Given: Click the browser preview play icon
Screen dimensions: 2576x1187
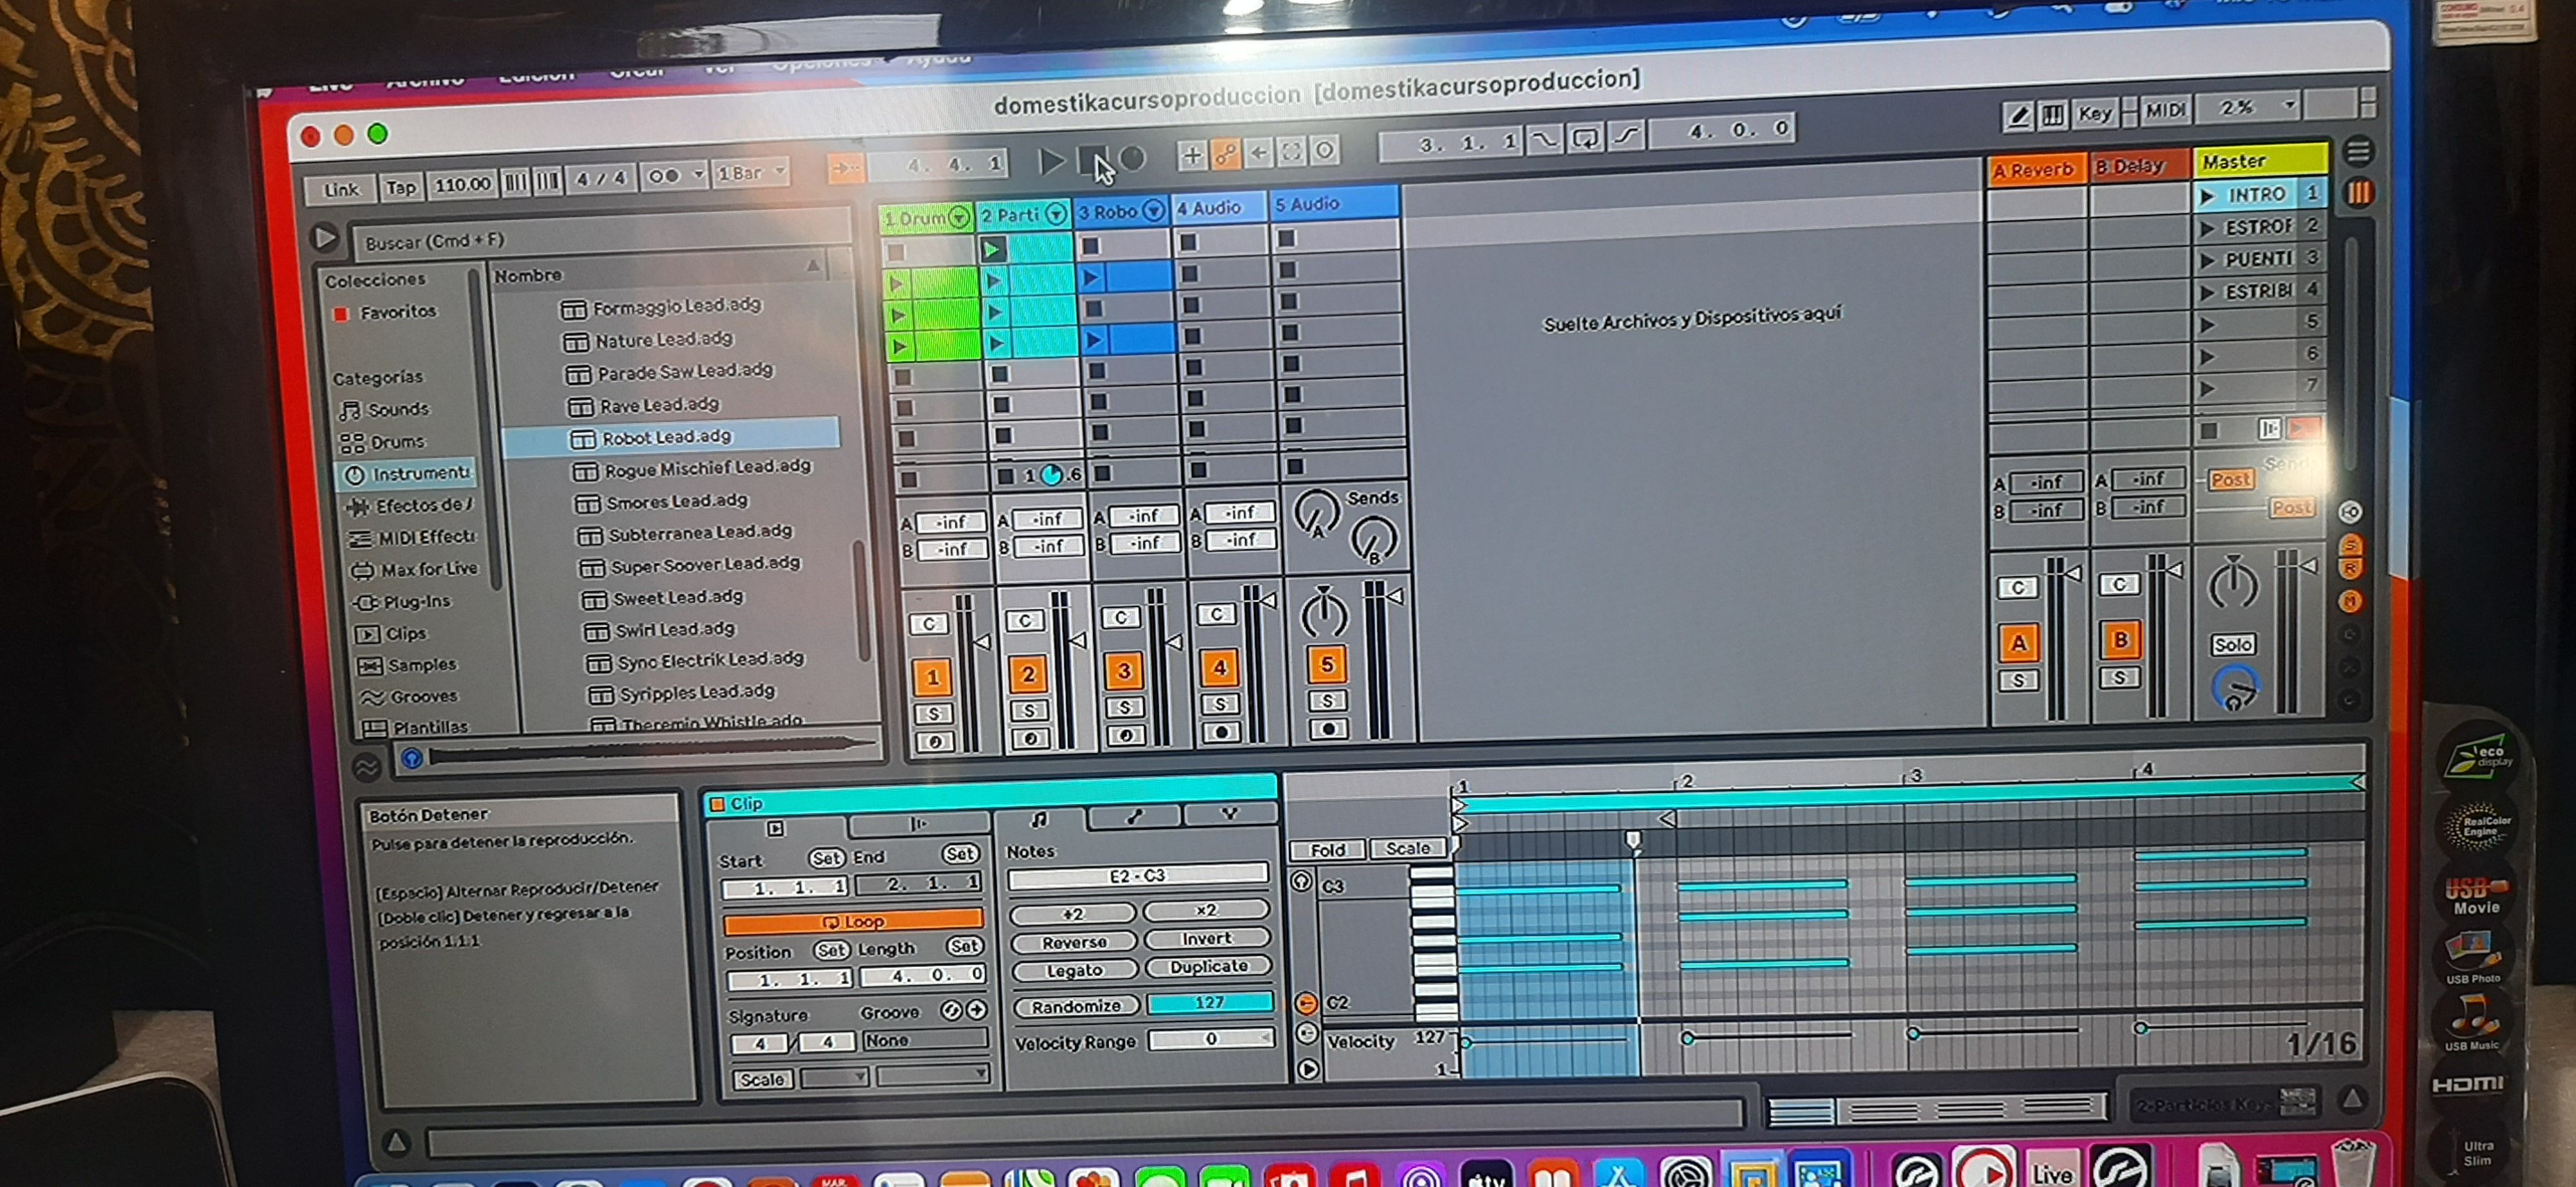Looking at the screenshot, I should tap(325, 238).
